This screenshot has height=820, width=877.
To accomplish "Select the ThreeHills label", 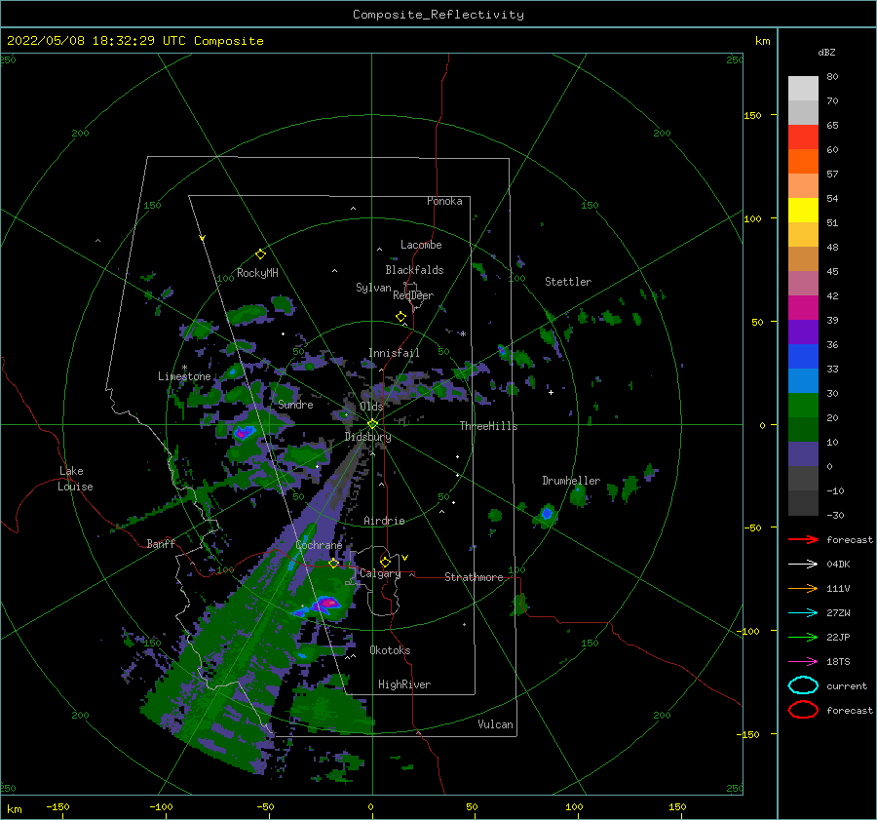I will tap(489, 426).
